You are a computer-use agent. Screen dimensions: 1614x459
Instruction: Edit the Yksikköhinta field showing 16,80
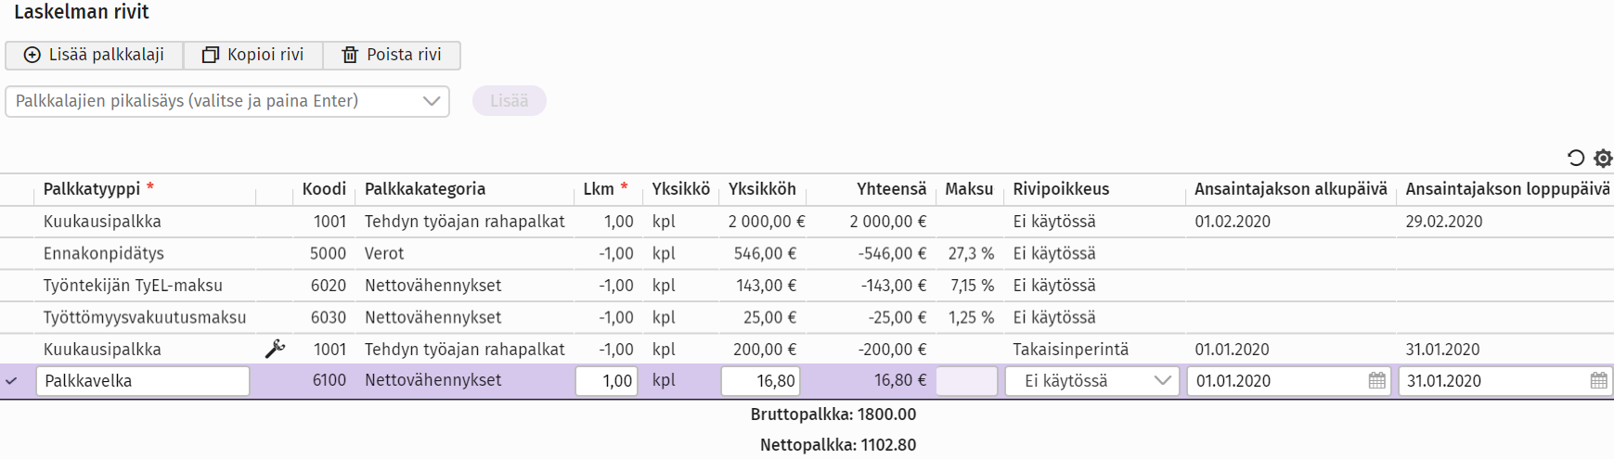coord(760,381)
